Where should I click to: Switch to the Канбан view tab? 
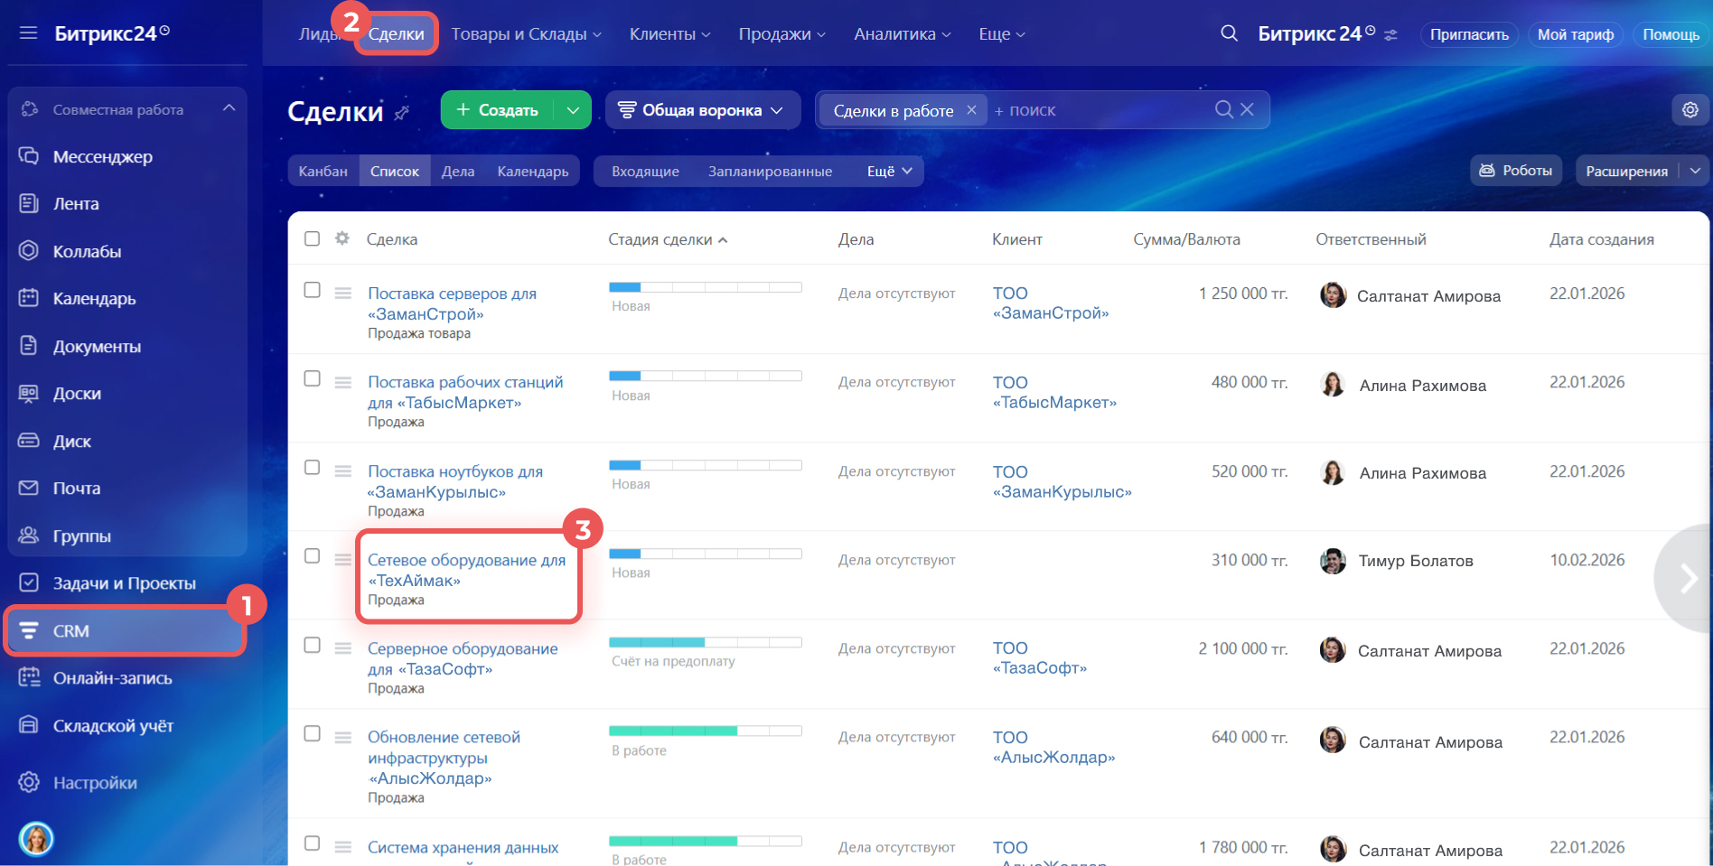pyautogui.click(x=323, y=171)
